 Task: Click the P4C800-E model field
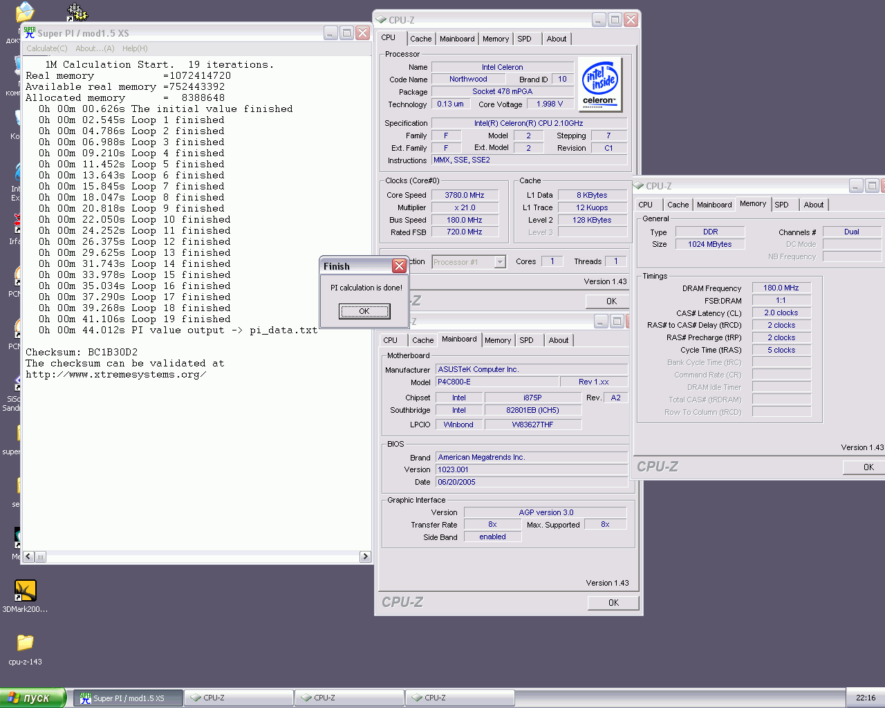click(497, 382)
